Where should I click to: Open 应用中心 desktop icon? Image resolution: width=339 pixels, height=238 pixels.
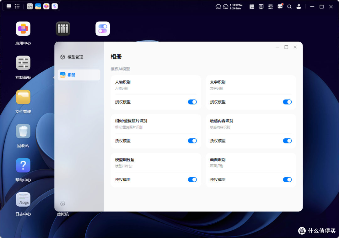tap(23, 29)
